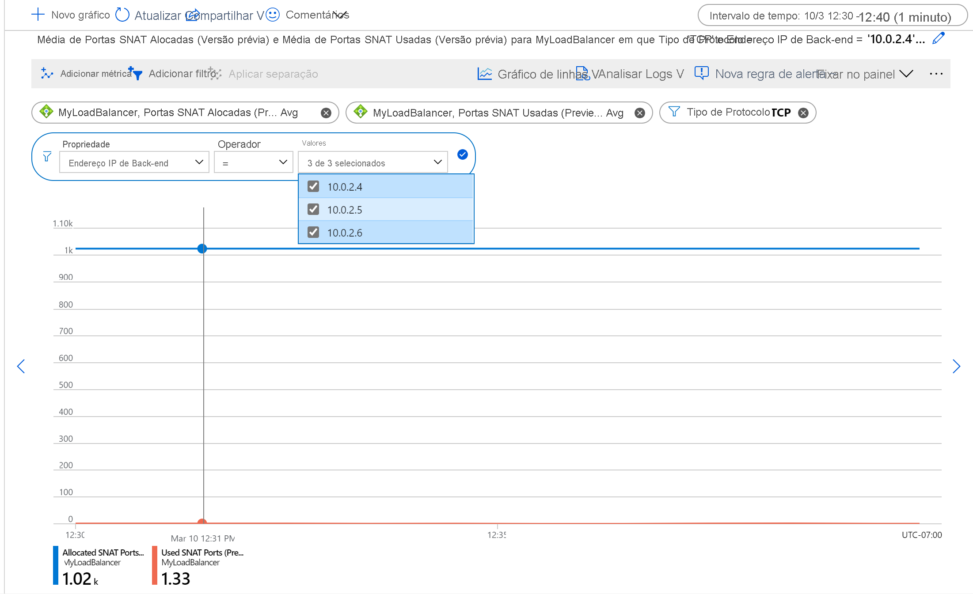Remove the Tipo de Protocolo TCP filter
This screenshot has height=594, width=973.
click(x=803, y=113)
